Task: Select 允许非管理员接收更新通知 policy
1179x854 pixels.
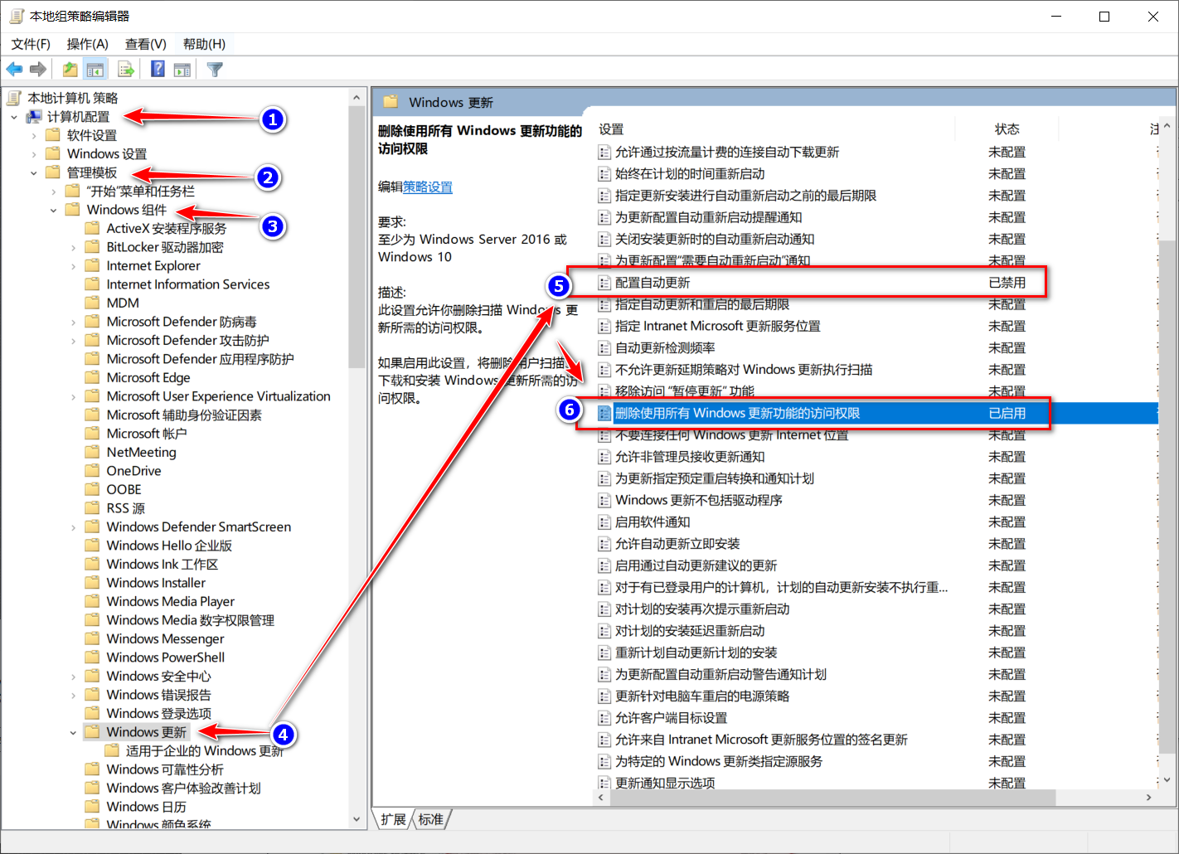Action: 690,457
